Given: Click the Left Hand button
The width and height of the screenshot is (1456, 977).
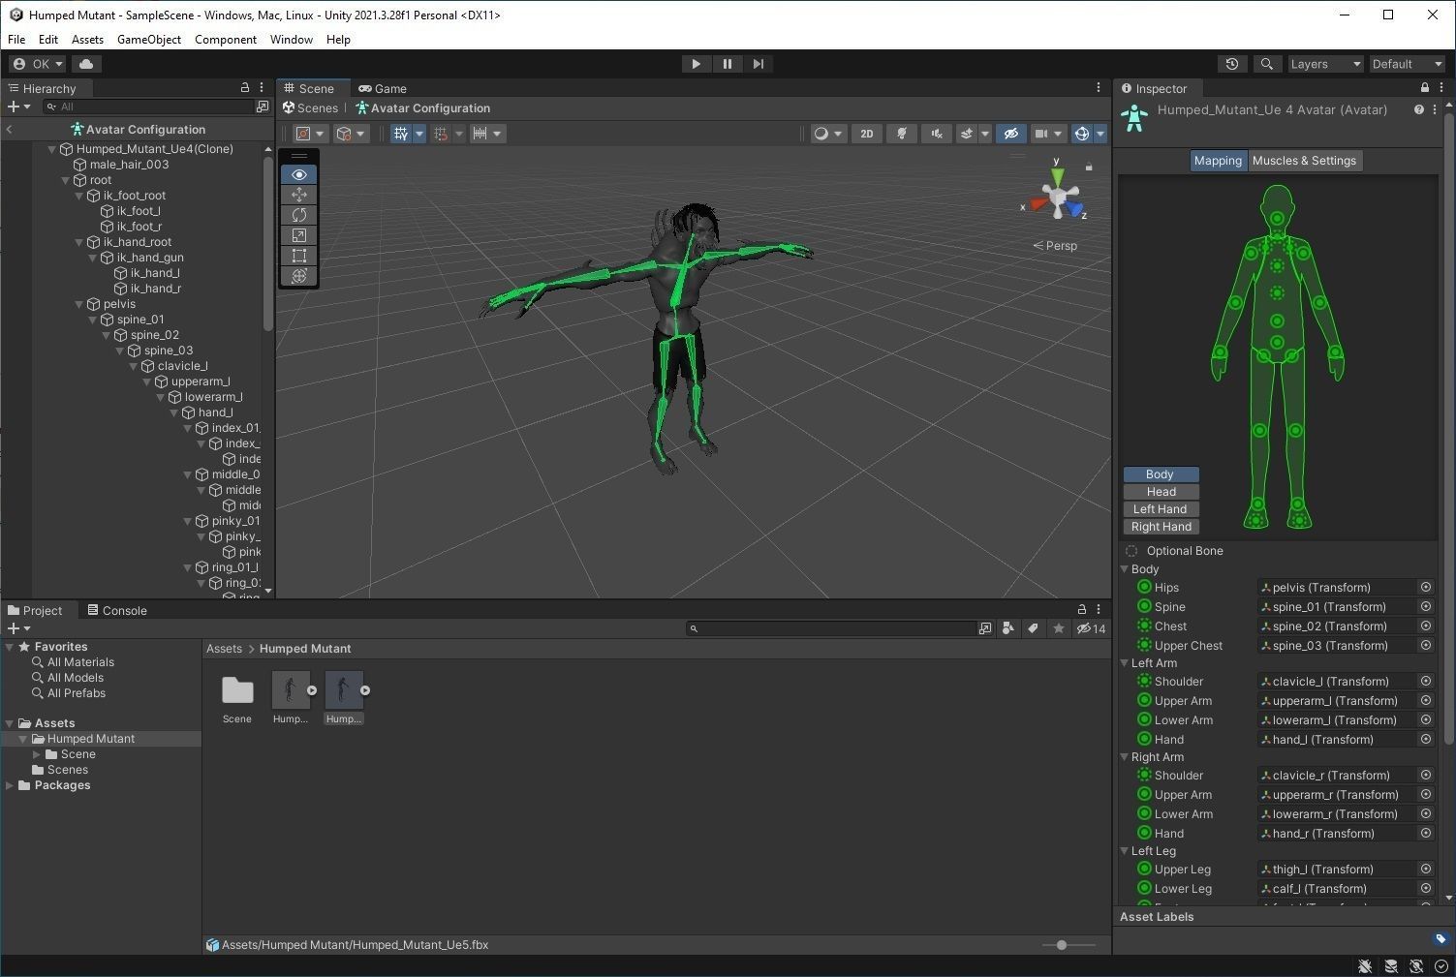Looking at the screenshot, I should (1161, 509).
